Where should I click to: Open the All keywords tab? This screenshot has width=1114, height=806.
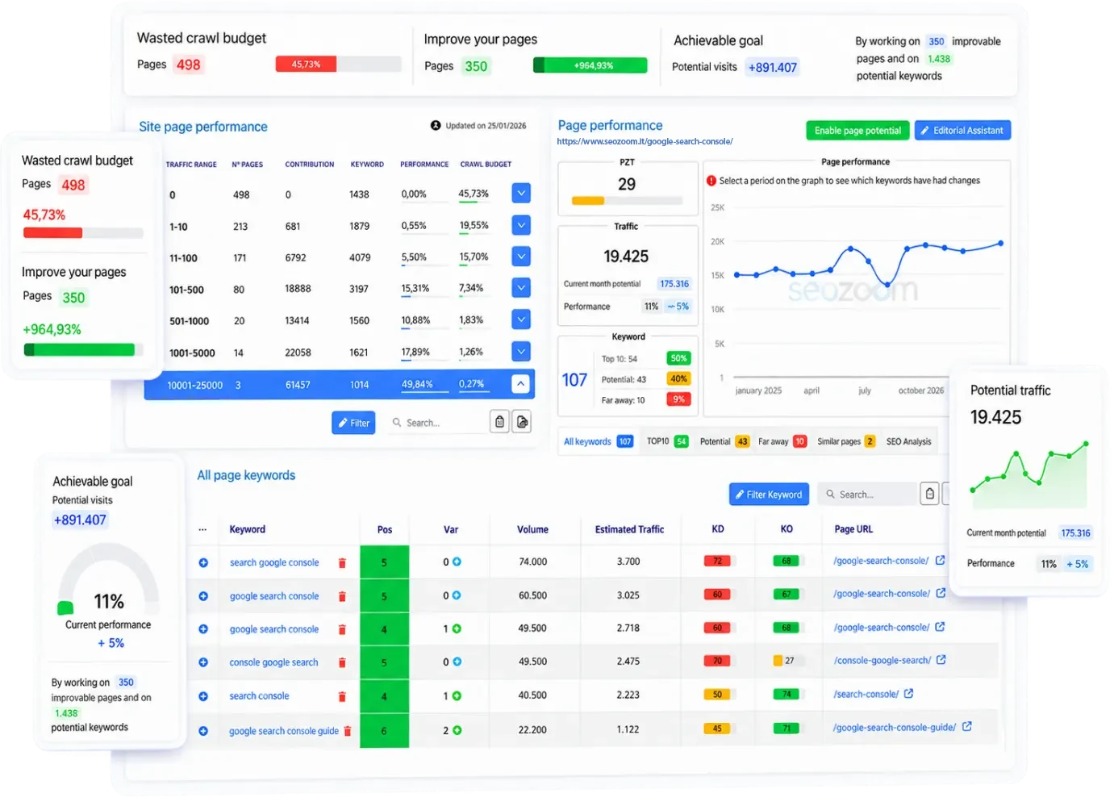coord(598,441)
